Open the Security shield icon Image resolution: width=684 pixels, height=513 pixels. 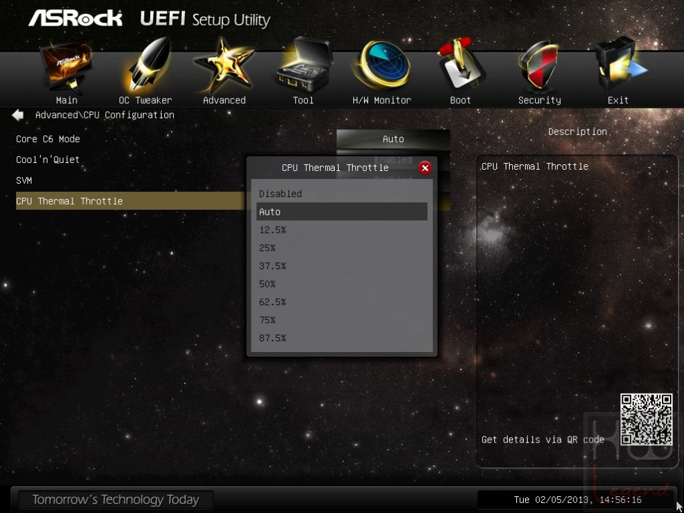[538, 66]
